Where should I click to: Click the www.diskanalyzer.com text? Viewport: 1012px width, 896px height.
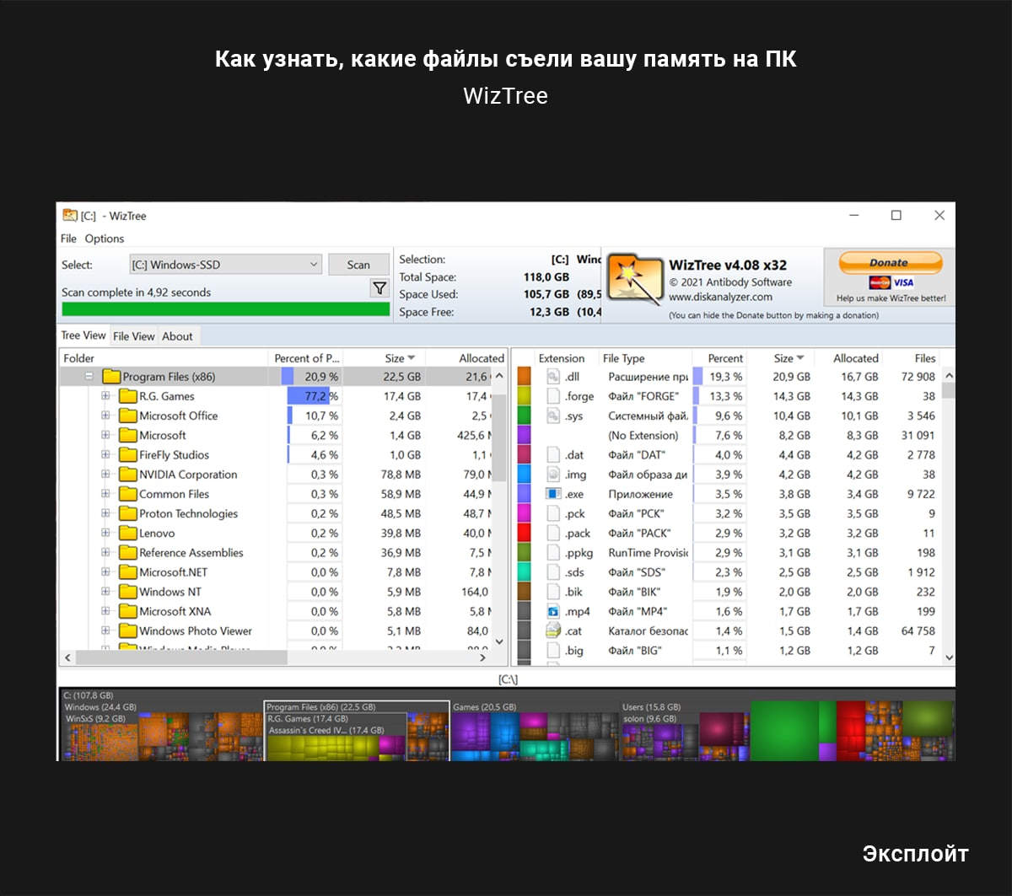click(x=720, y=297)
